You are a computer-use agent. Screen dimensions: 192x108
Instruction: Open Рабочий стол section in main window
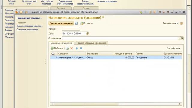(x=11, y=3)
